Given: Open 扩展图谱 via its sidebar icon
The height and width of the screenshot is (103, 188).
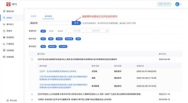Looking at the screenshot, I should 4,44.
